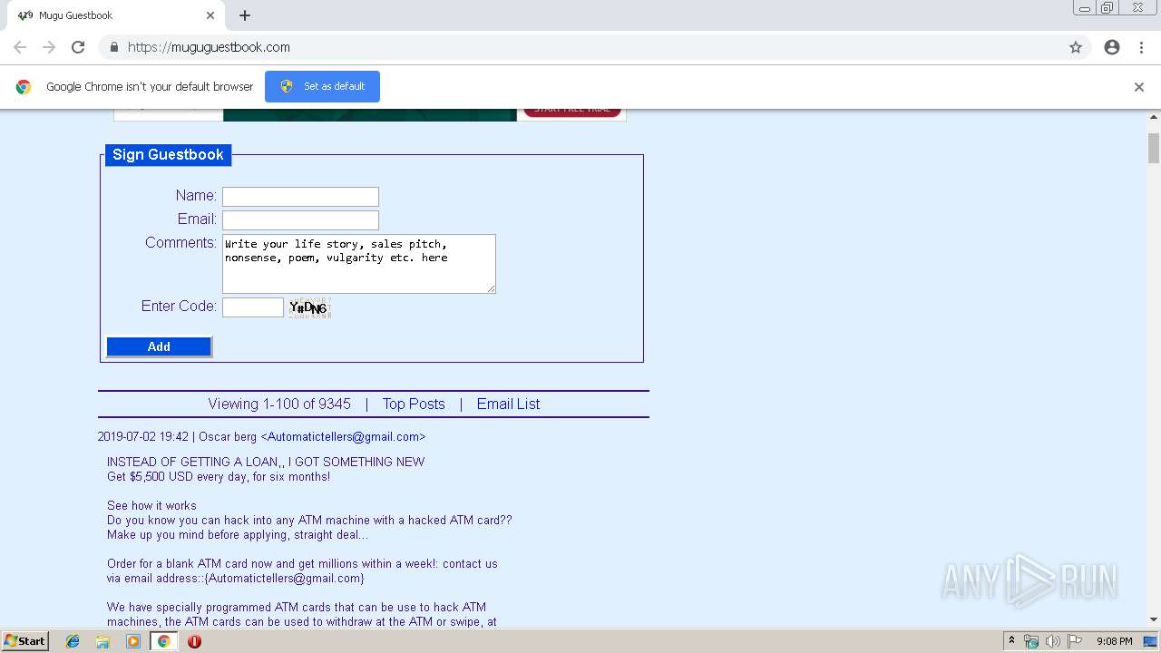Click inside the Comments text area
This screenshot has width=1161, height=653.
coord(358,264)
